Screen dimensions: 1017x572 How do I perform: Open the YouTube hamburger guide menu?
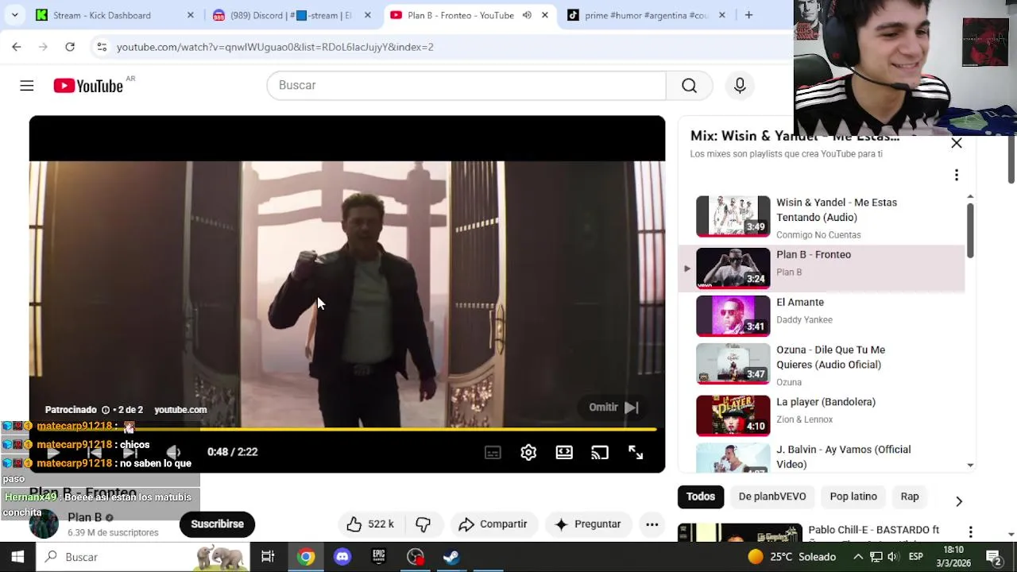27,85
